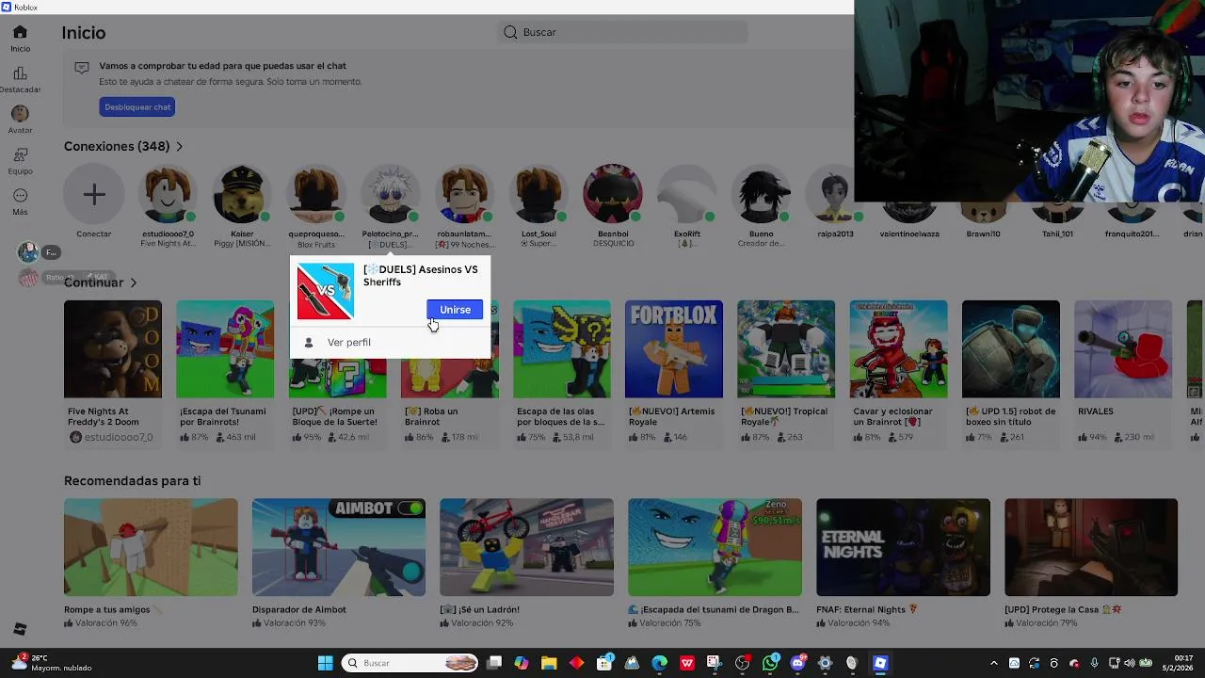Click the taskbar Buscar search box
Screen dimensions: 1205x678
(410, 663)
